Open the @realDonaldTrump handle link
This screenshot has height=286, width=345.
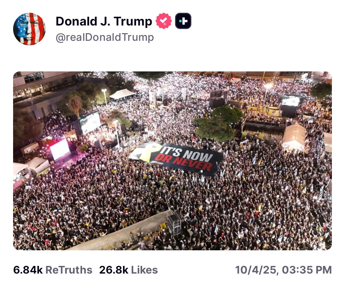[x=105, y=37]
